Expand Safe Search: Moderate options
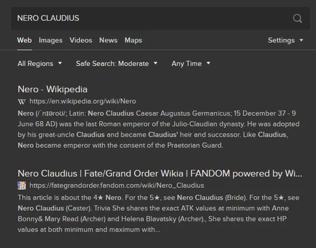Viewport: 316px width, 248px height. click(x=117, y=64)
